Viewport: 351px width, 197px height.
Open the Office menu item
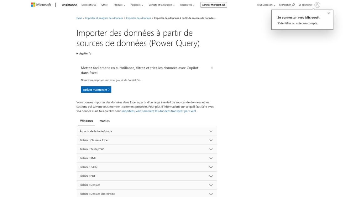104,5
